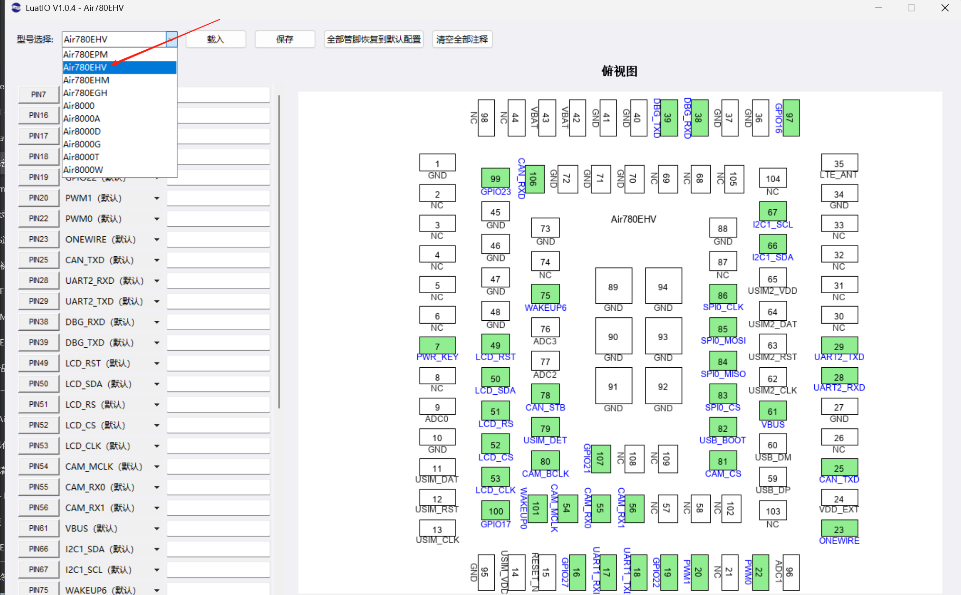Click the comment field for PIN20
Viewport: 961px width, 595px height.
pos(218,198)
